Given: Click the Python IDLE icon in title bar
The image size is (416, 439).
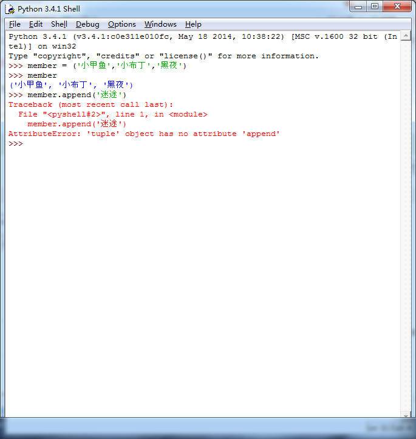Looking at the screenshot, I should click(10, 9).
